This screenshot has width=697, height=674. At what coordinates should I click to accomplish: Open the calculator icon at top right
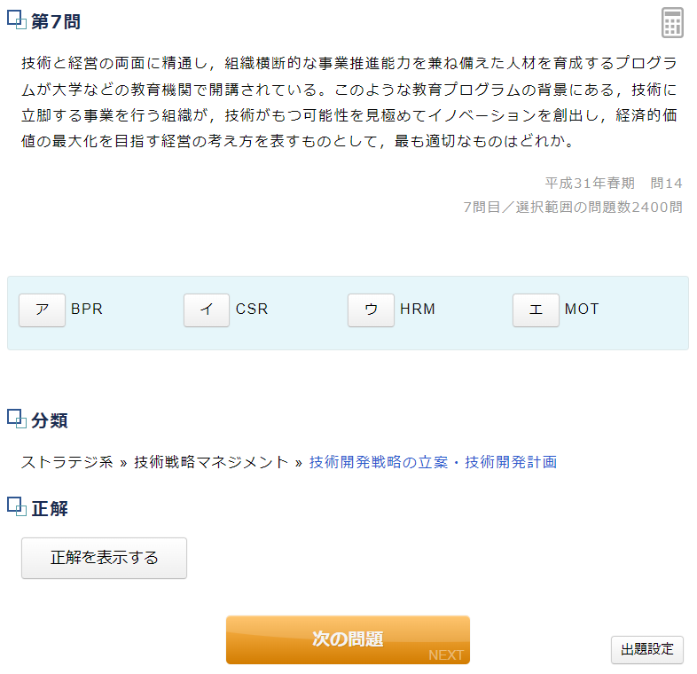(672, 23)
